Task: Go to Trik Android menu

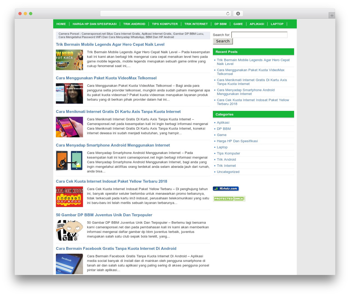Action: [134, 24]
